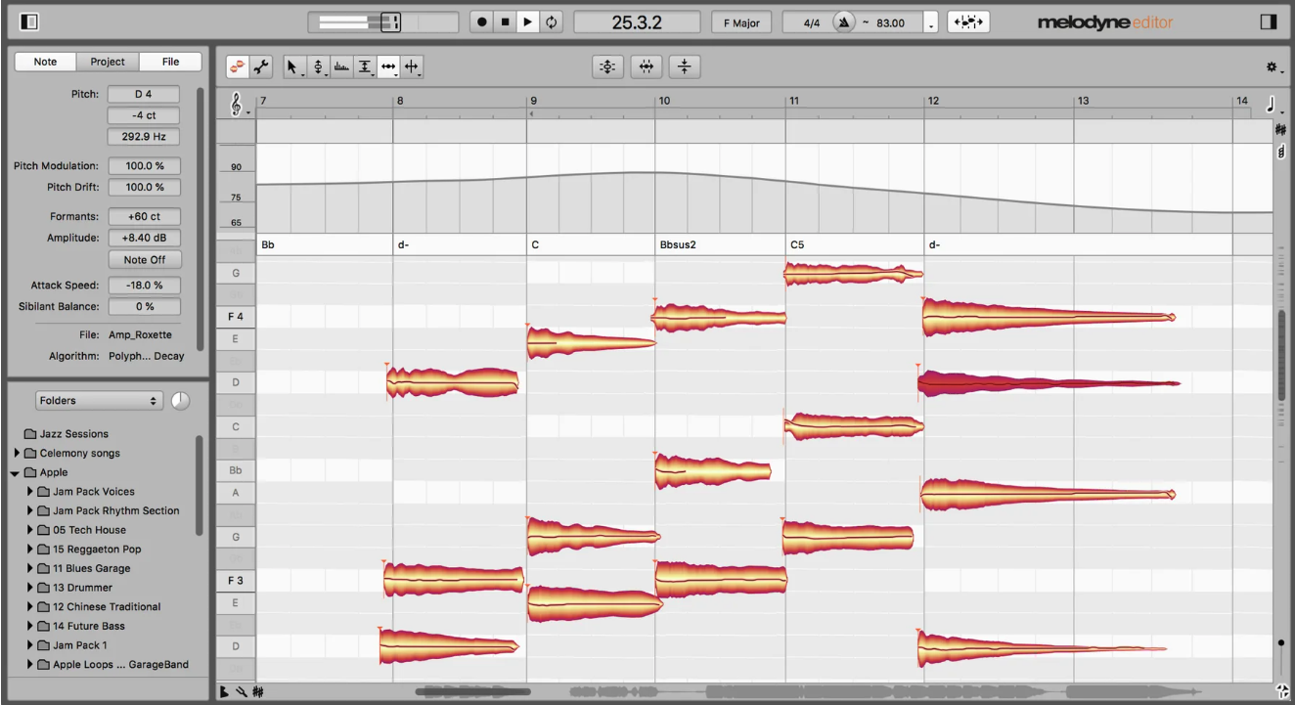
Task: Click the Note Off button
Action: tap(145, 260)
